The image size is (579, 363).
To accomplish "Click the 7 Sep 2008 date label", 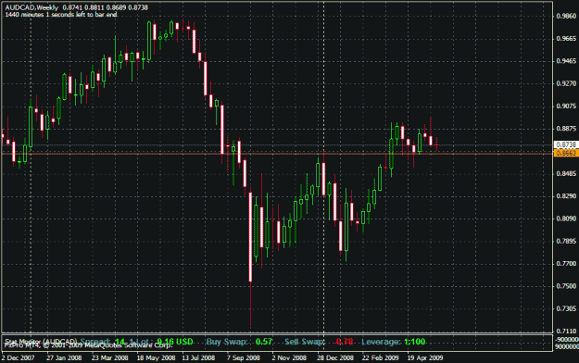I will (x=244, y=357).
